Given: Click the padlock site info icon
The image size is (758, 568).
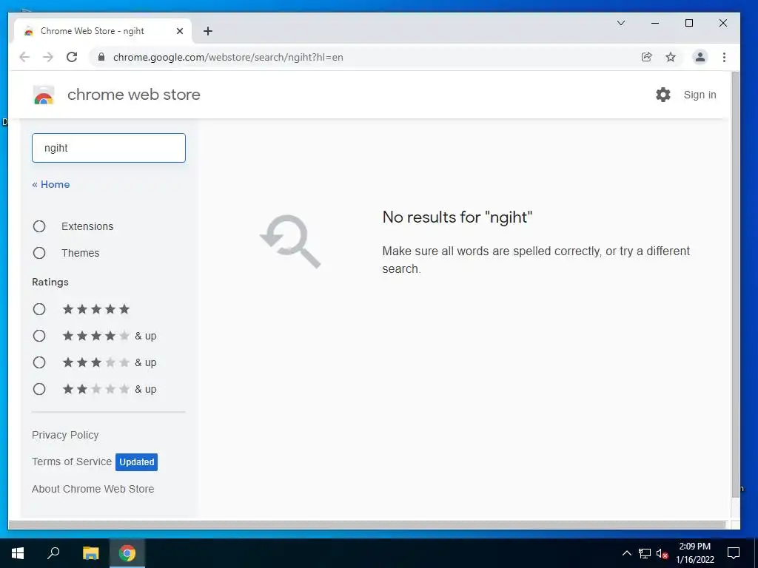Looking at the screenshot, I should click(101, 57).
